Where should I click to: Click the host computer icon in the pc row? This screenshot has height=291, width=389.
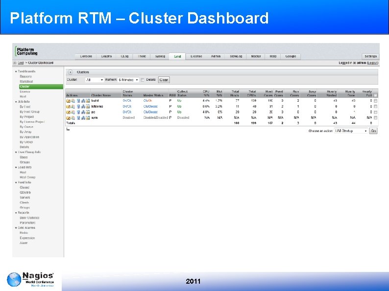pos(78,112)
